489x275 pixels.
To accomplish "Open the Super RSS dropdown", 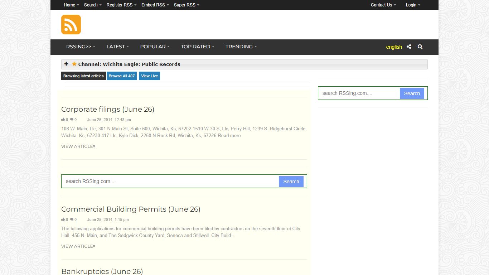I will 187,5.
